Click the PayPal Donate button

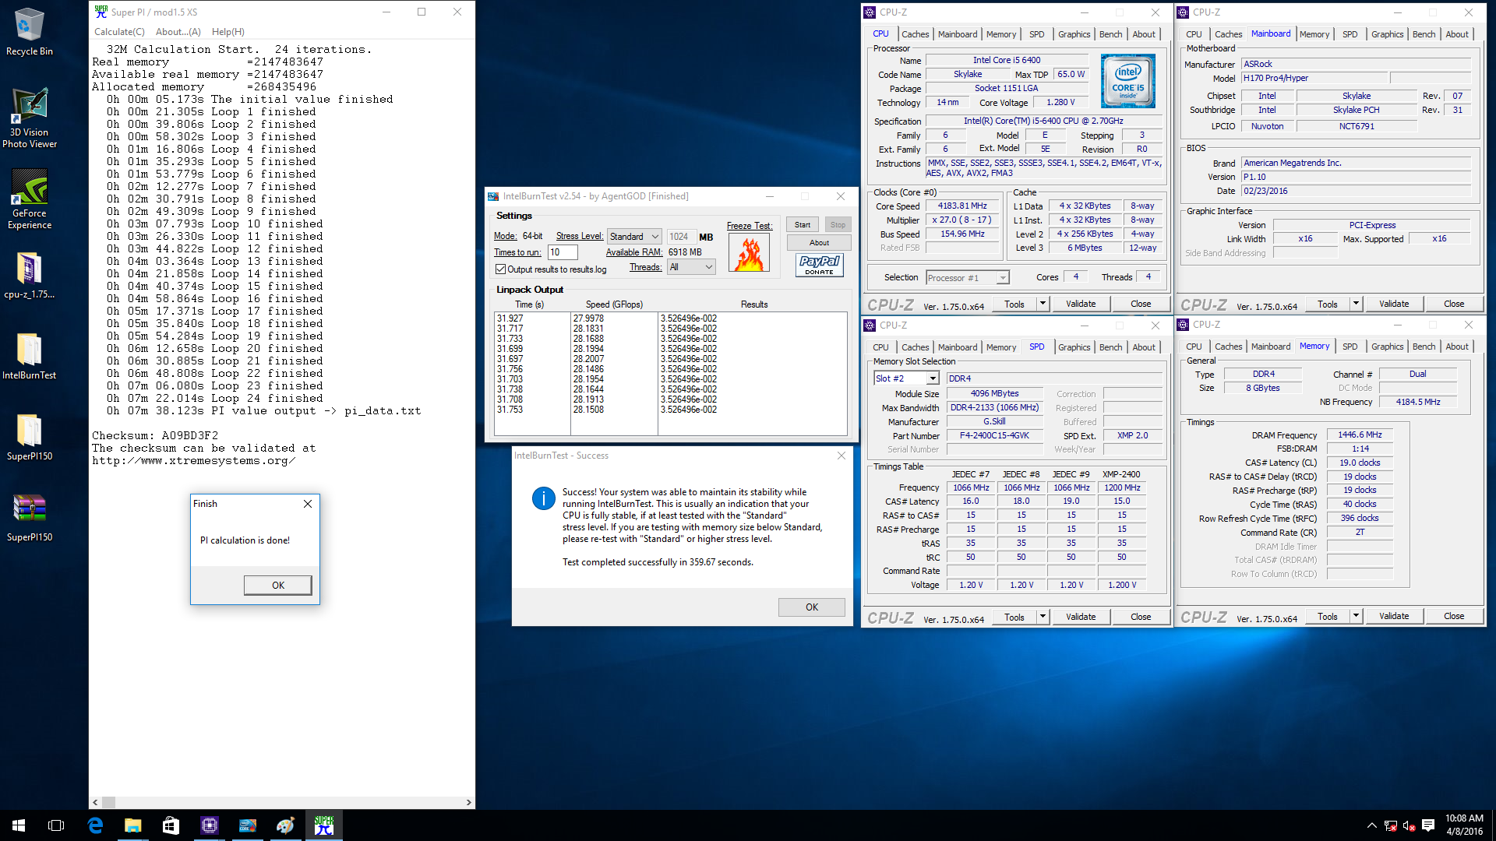[x=819, y=266]
